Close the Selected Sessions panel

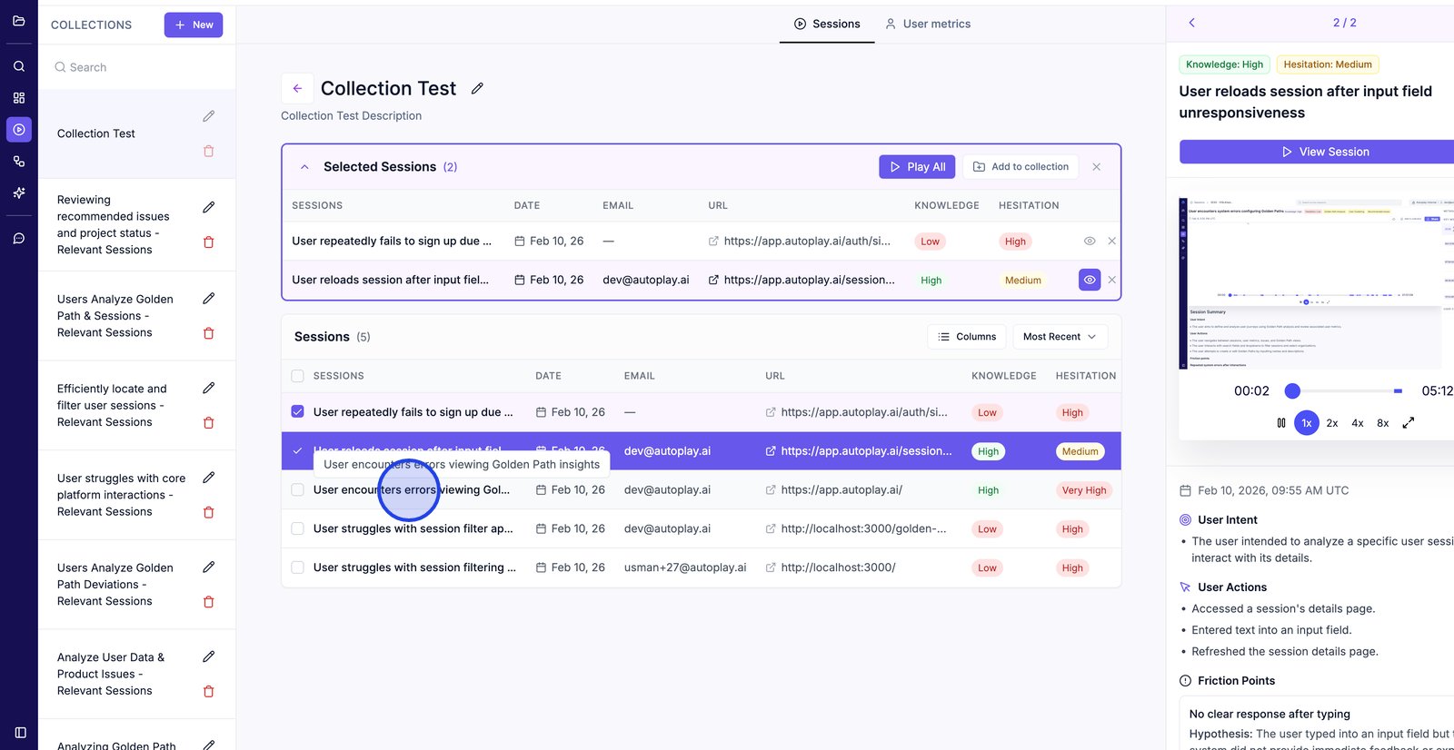click(1097, 167)
